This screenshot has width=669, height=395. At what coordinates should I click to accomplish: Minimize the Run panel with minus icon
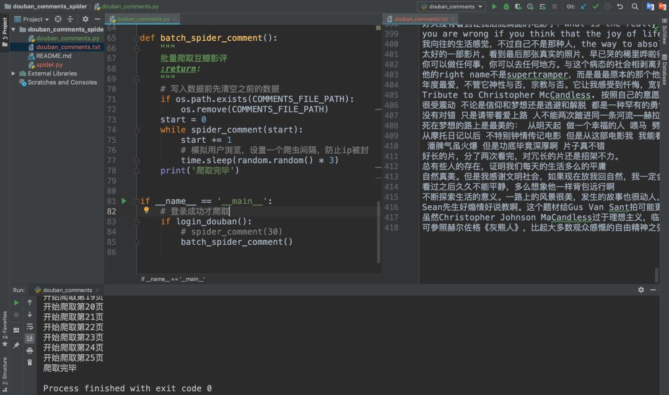click(654, 290)
